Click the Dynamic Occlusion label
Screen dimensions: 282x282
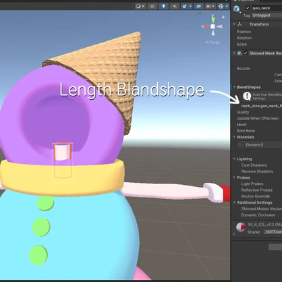coord(258,215)
